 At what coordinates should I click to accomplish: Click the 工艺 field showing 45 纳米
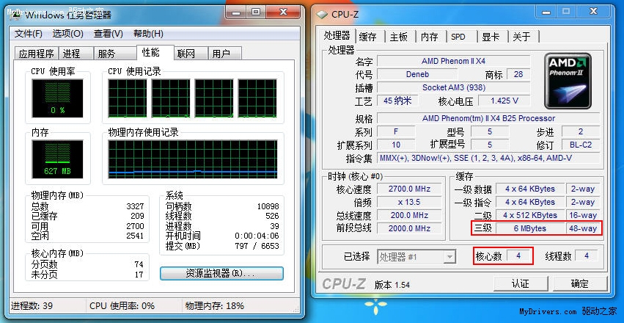pyautogui.click(x=397, y=101)
